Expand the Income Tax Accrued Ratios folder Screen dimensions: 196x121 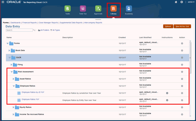tap(13, 114)
